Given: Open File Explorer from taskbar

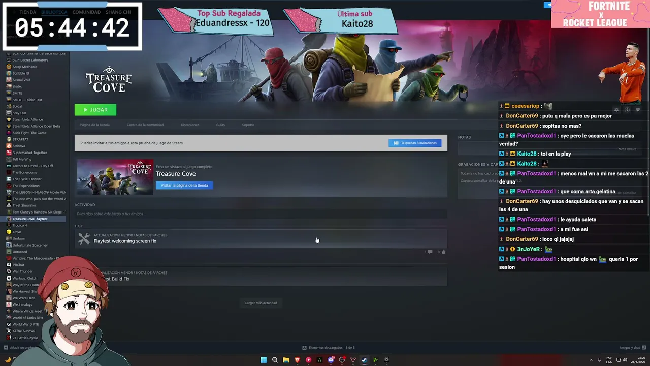Looking at the screenshot, I should coord(286,360).
